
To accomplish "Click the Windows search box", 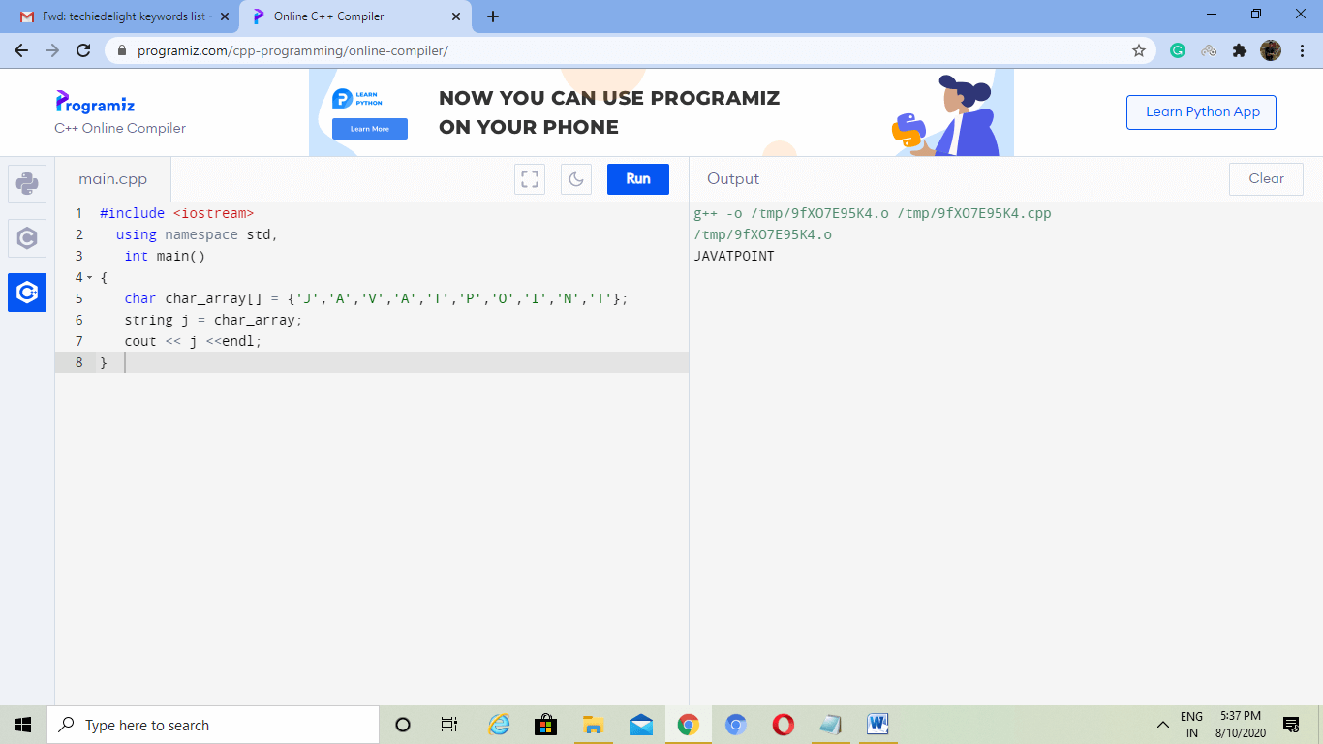I will click(213, 725).
